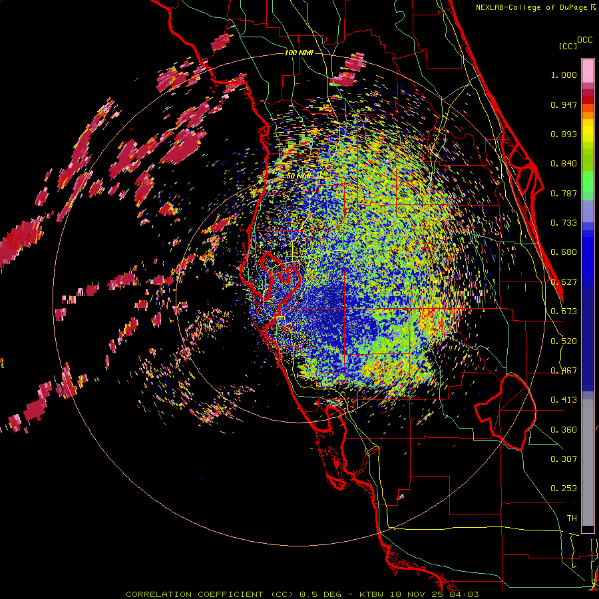Click the DCC label above the color scale
Image resolution: width=599 pixels, height=599 pixels.
coord(585,40)
